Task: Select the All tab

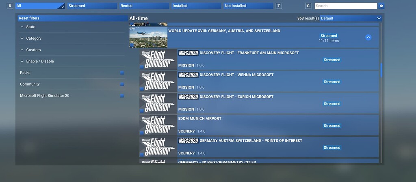Action: click(x=40, y=6)
